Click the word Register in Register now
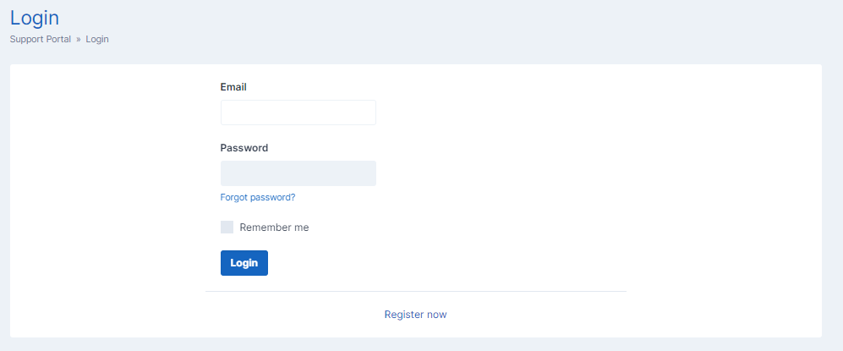843x351 pixels. (x=401, y=315)
